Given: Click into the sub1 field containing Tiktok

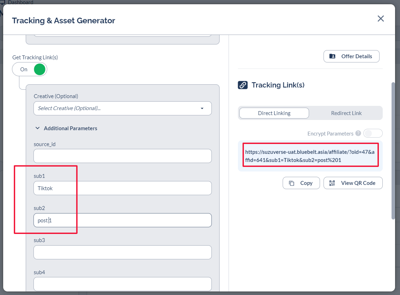Looking at the screenshot, I should coord(122,188).
